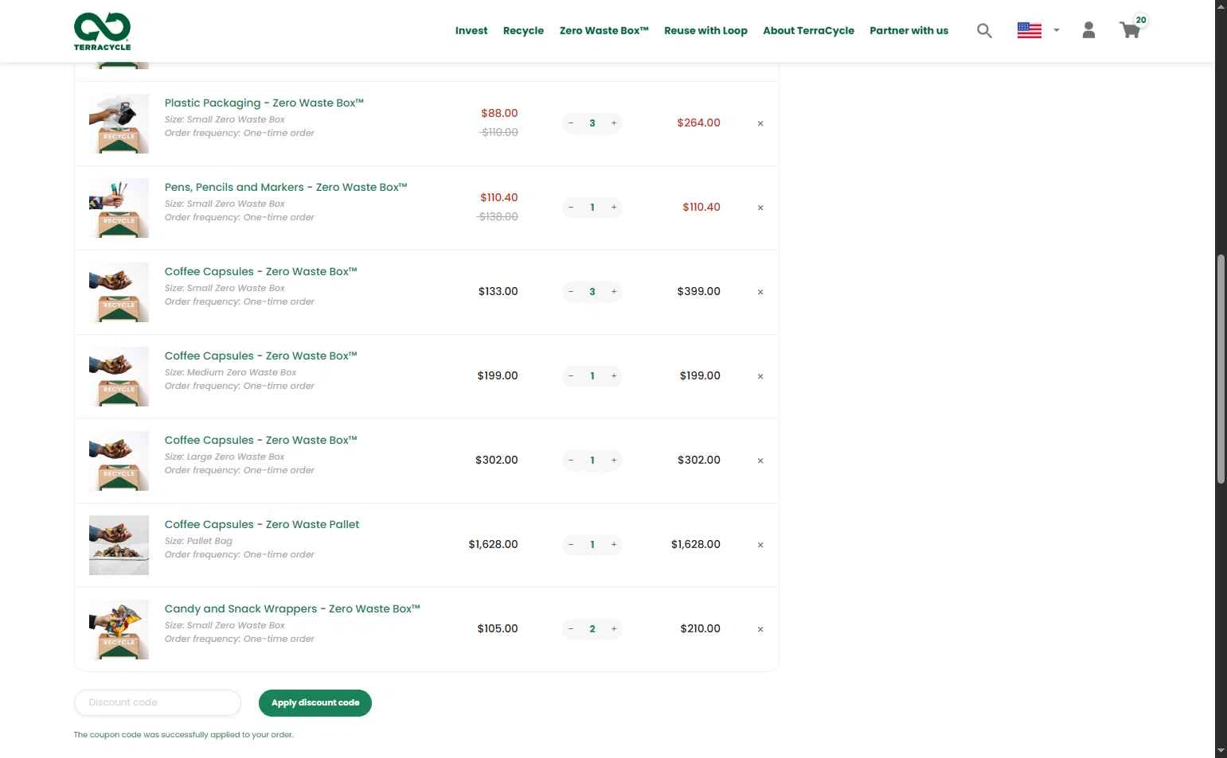Increase Medium Coffee Capsules box quantity
1227x758 pixels.
(x=614, y=376)
